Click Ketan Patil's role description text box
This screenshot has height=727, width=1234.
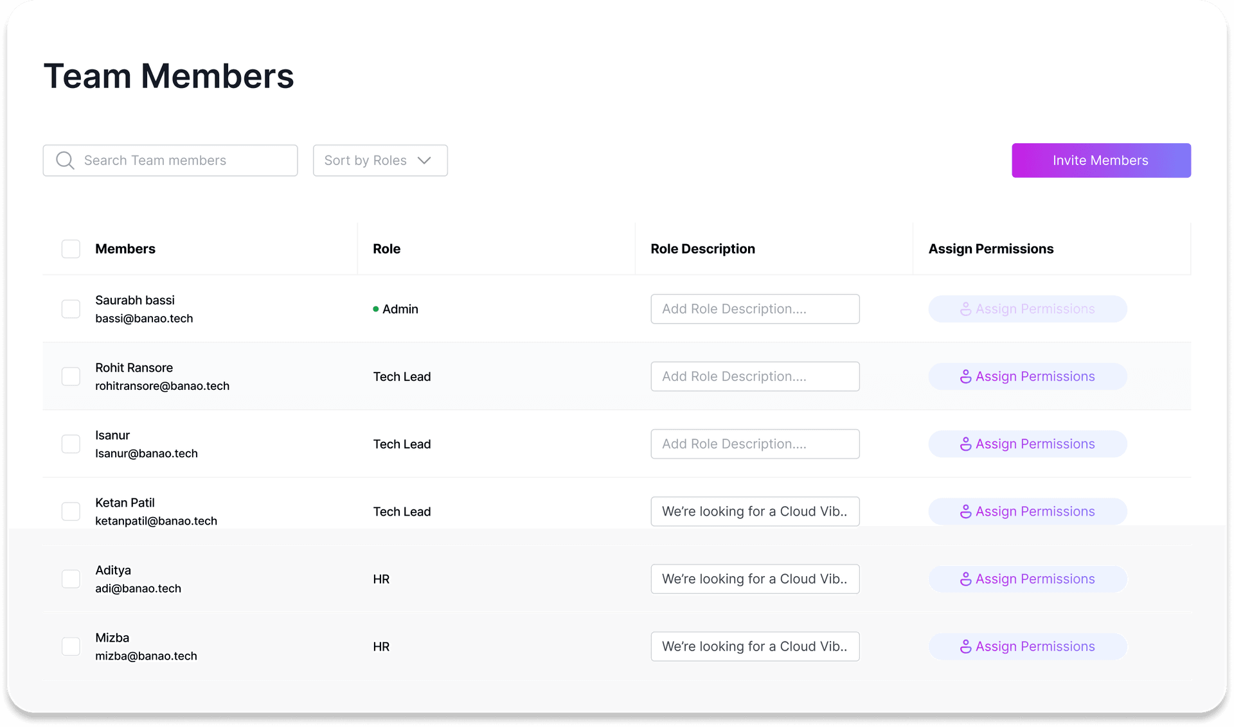click(x=755, y=511)
